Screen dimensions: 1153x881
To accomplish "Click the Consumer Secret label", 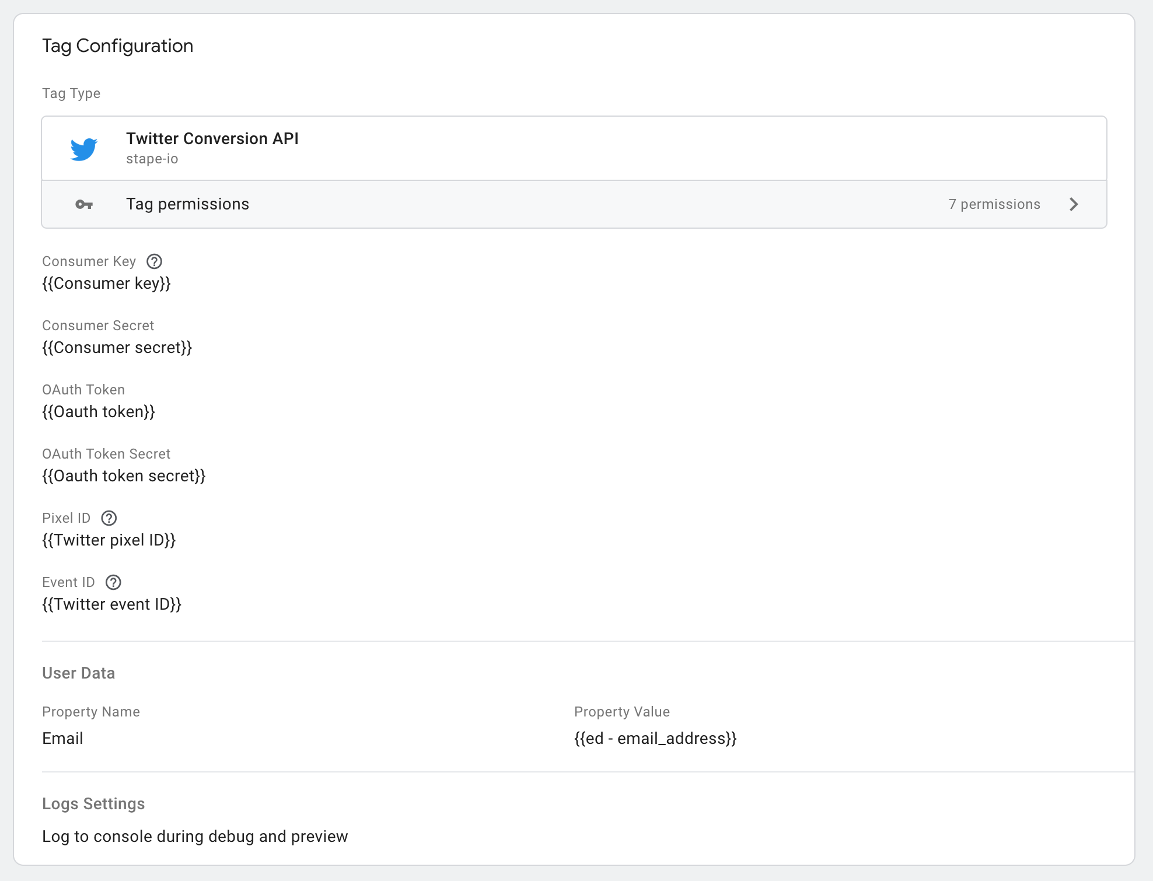I will tap(98, 326).
